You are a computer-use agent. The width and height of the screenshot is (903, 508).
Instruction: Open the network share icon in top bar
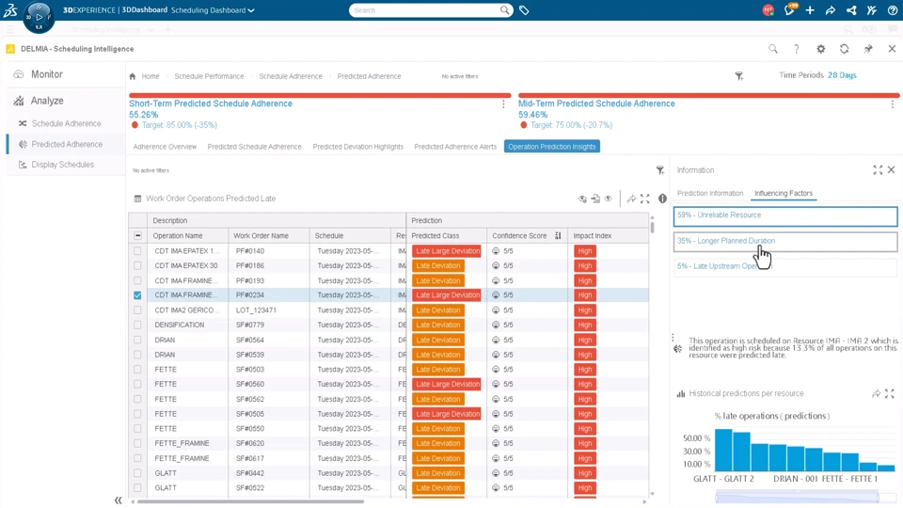[851, 10]
